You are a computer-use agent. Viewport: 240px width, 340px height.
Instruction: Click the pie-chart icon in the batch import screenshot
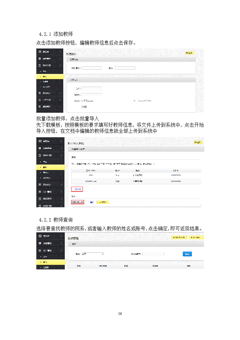click(x=40, y=148)
